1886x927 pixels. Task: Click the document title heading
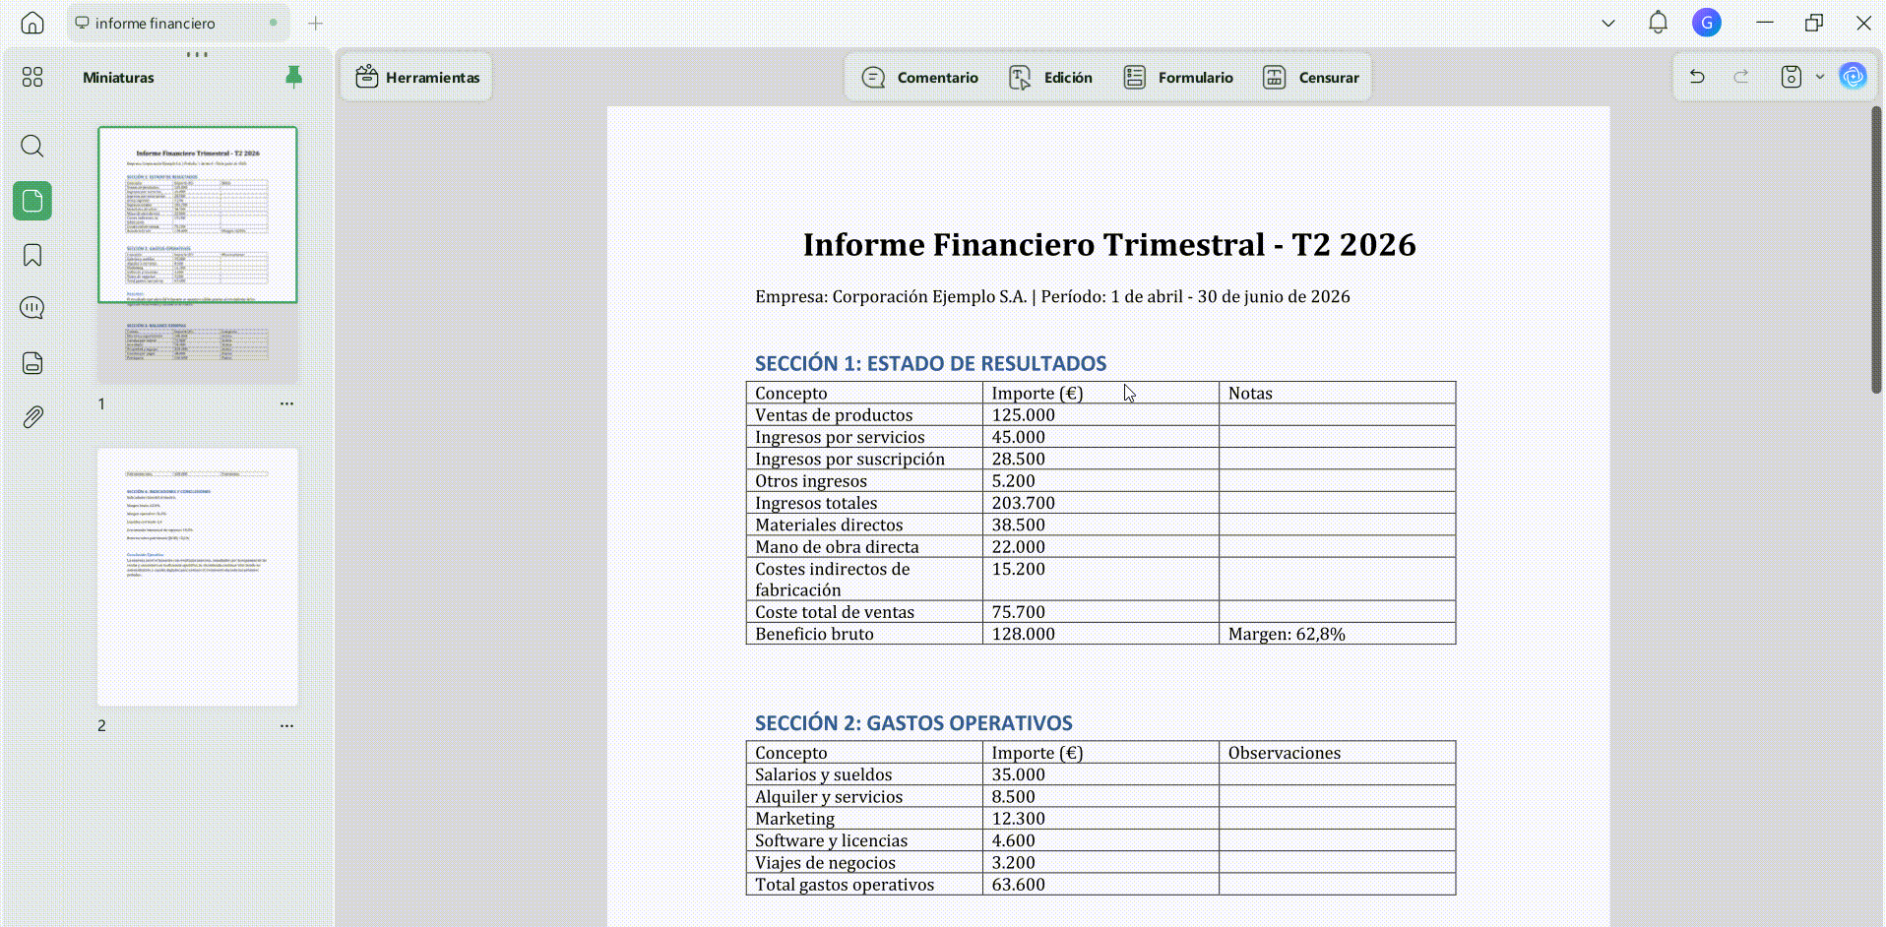coord(1109,244)
